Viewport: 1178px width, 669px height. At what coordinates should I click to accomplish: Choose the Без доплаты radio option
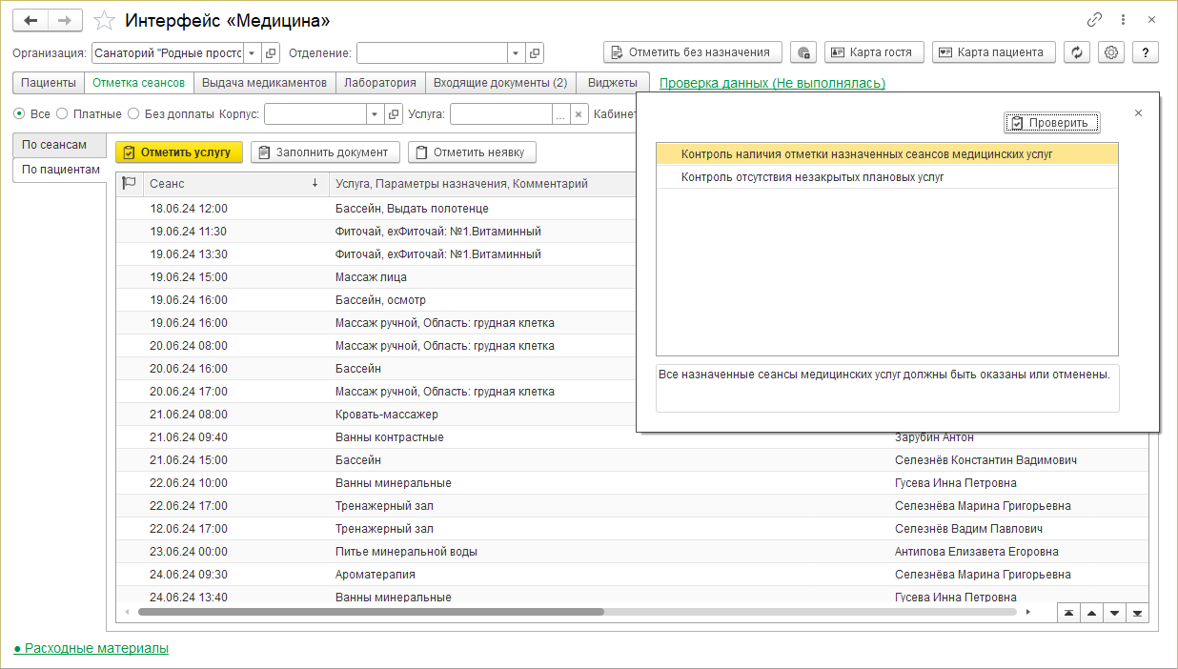(x=133, y=114)
